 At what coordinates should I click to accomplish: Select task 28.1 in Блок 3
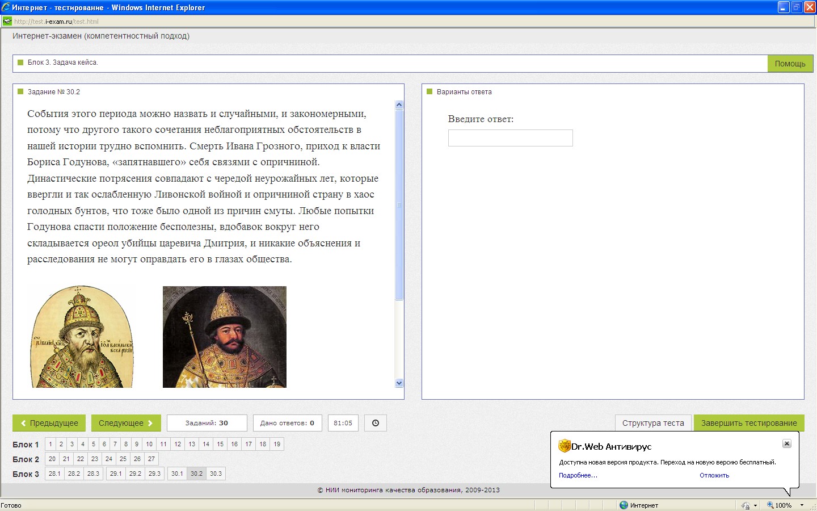pos(54,474)
